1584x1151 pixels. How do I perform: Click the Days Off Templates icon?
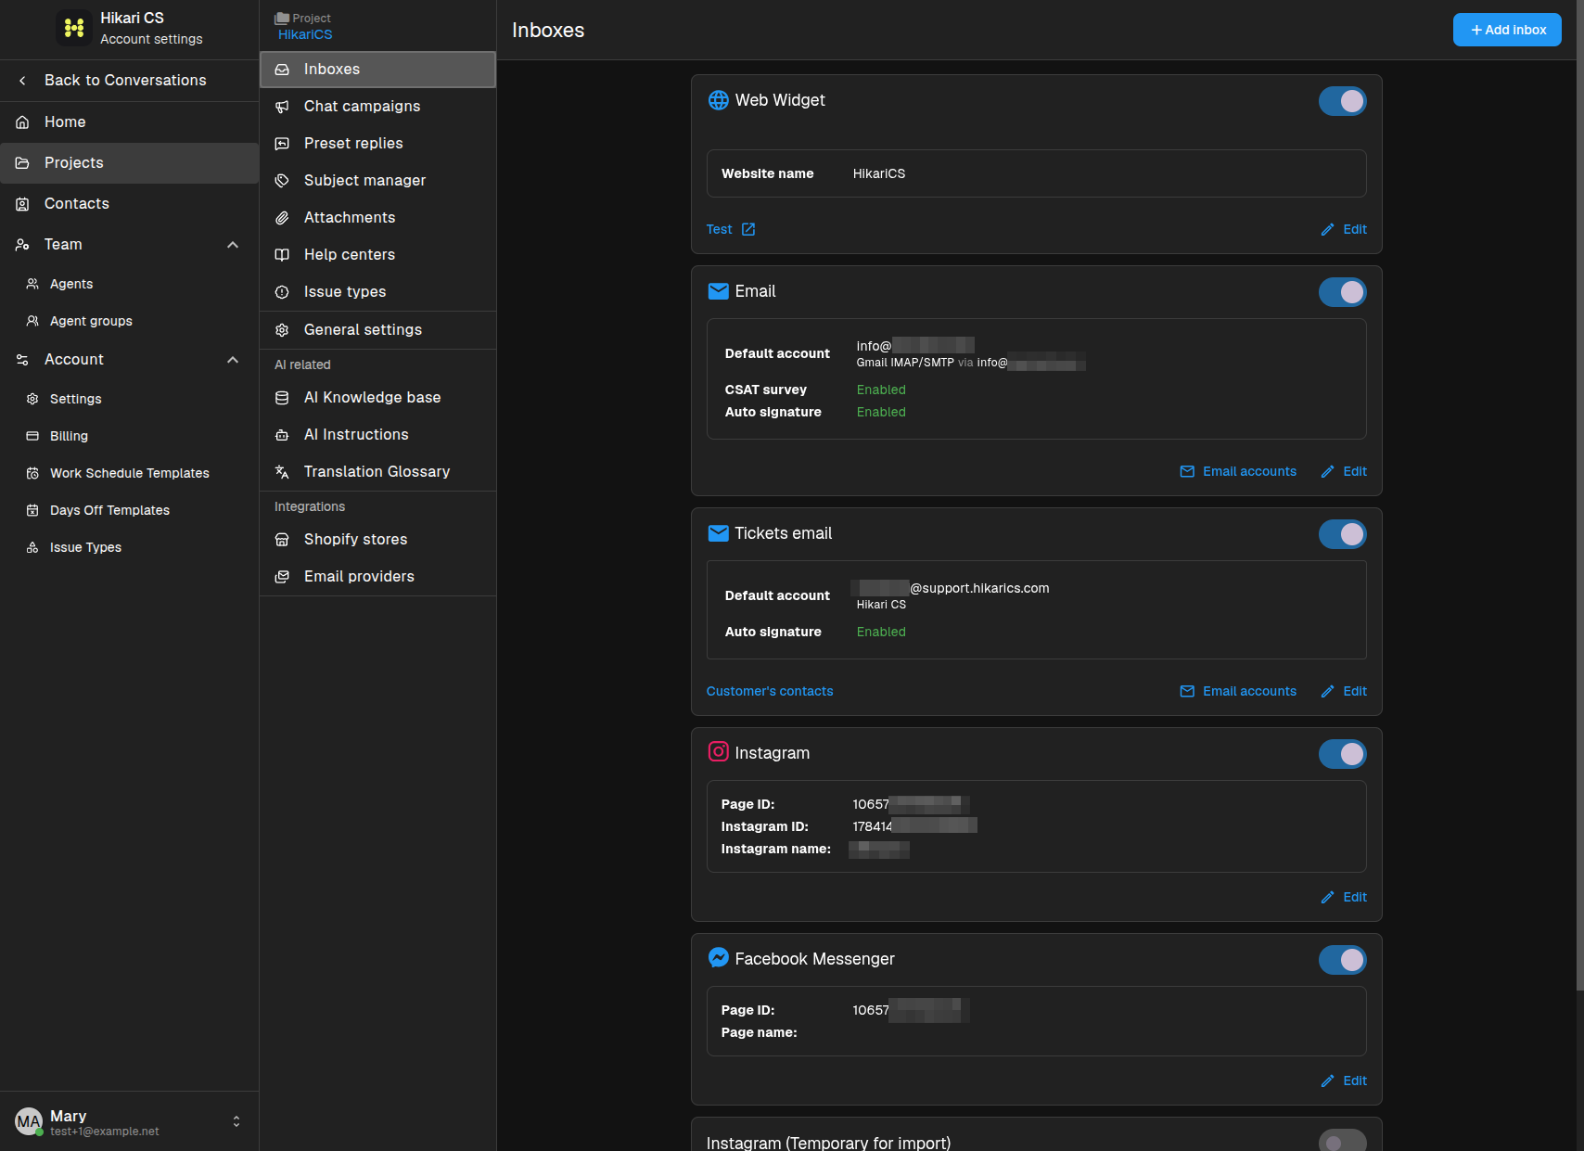click(x=32, y=510)
